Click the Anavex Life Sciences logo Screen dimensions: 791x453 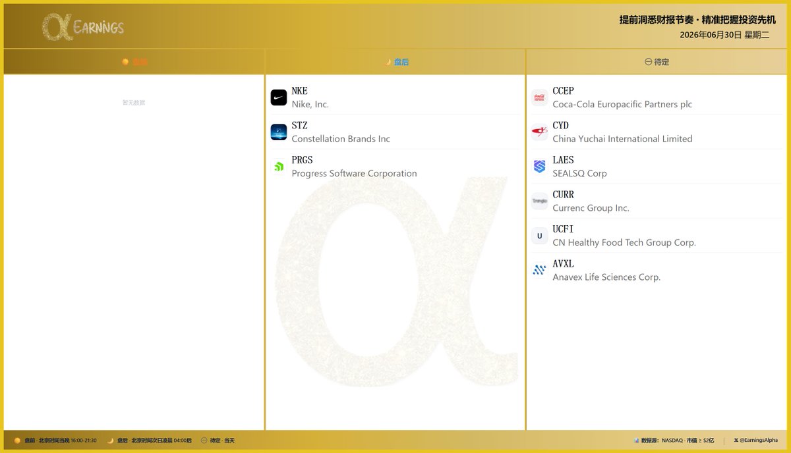coord(540,271)
